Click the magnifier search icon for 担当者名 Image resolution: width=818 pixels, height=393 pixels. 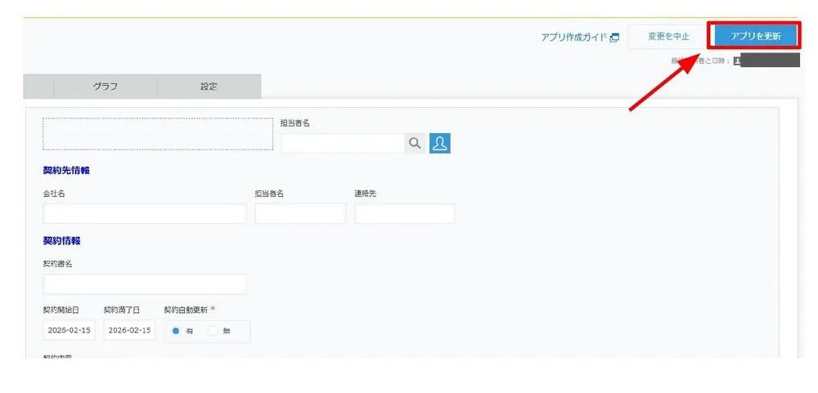pyautogui.click(x=416, y=143)
